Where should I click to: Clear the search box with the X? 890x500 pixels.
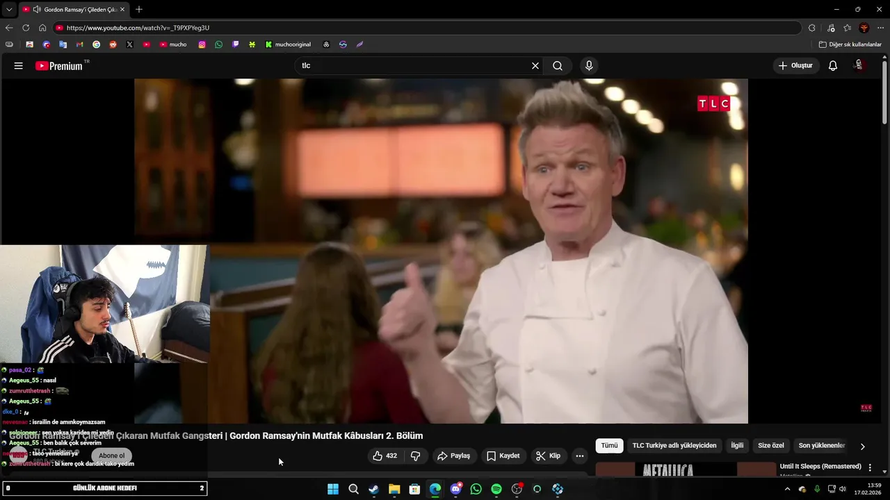535,66
